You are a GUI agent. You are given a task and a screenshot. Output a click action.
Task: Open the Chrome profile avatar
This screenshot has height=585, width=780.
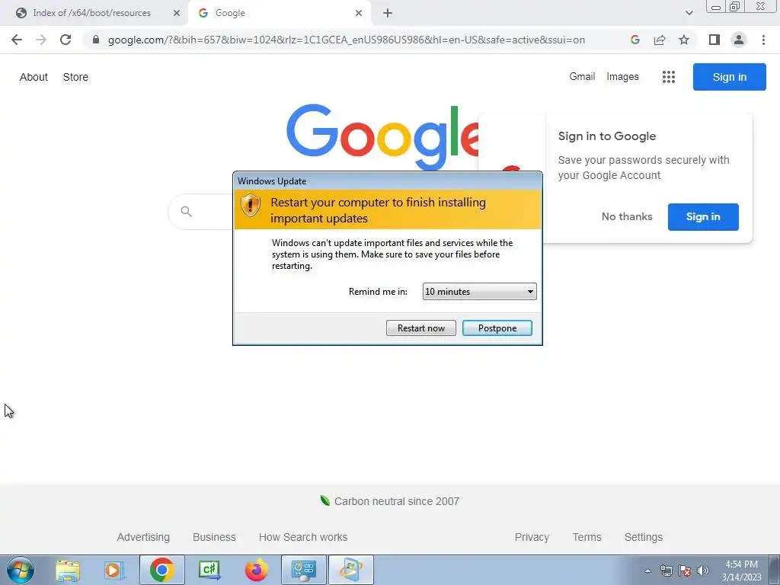click(739, 40)
